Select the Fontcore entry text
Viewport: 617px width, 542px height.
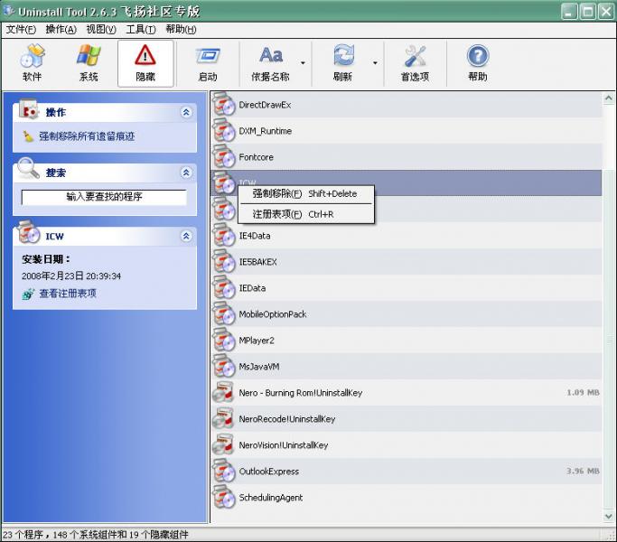(256, 157)
